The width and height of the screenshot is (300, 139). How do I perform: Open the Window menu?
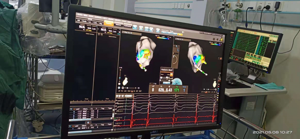(118, 20)
